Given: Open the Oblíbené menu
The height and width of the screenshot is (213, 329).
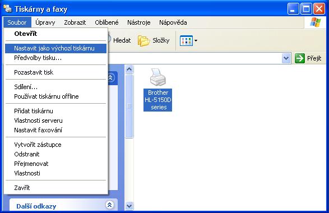Looking at the screenshot, I should (106, 22).
